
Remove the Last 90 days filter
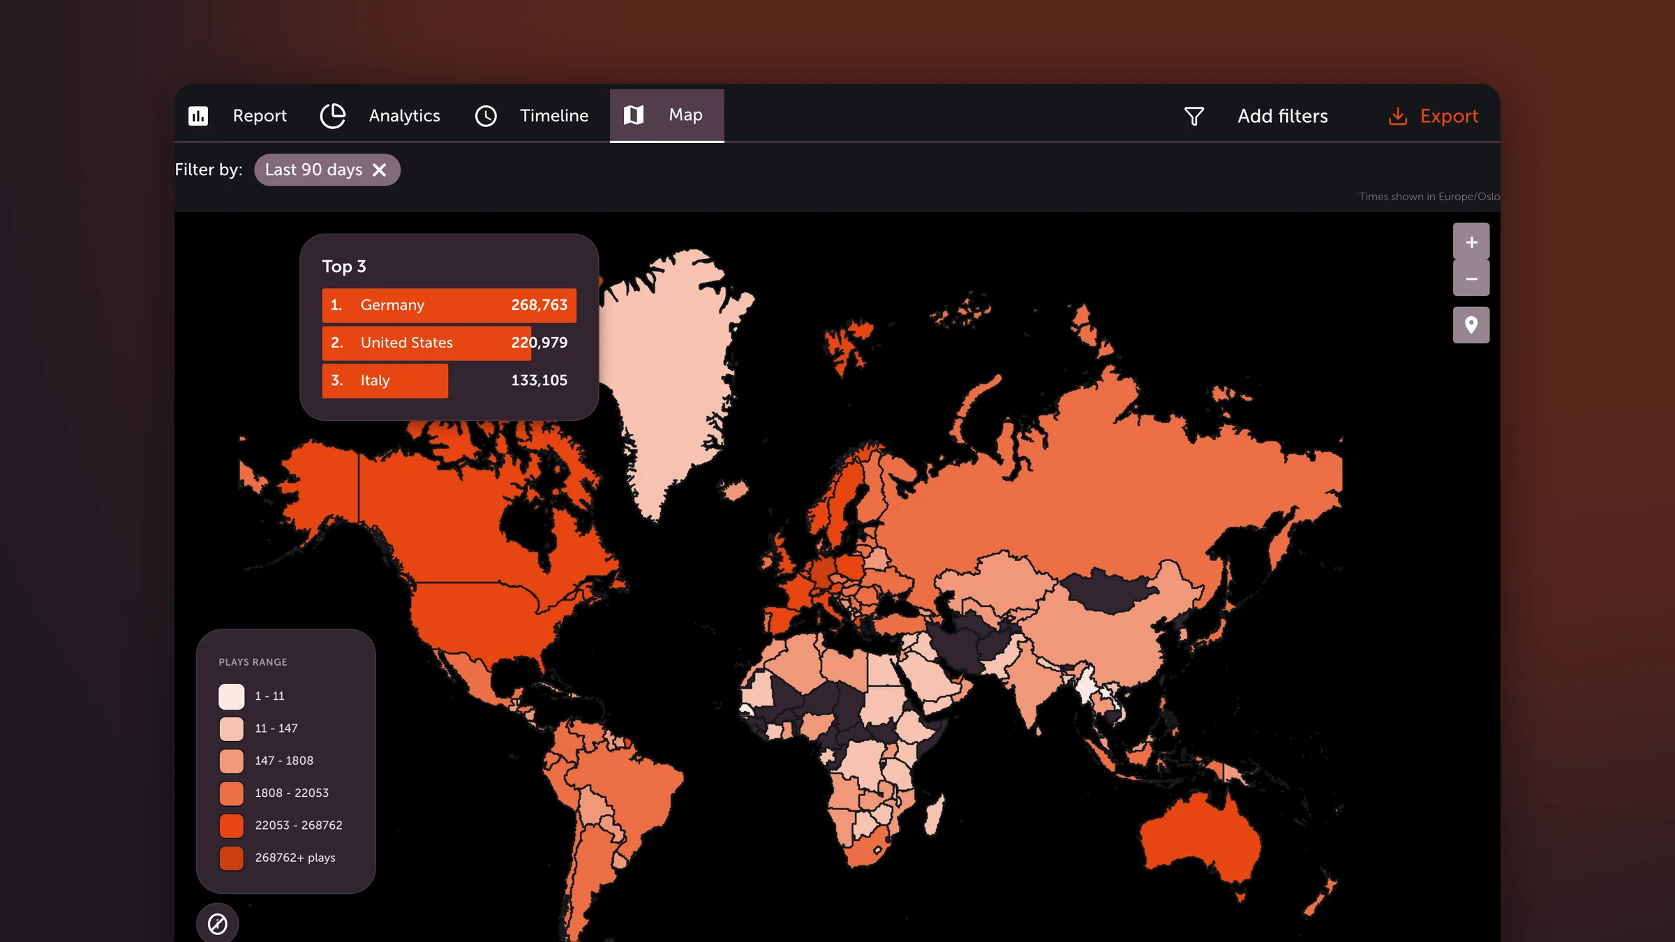(379, 170)
